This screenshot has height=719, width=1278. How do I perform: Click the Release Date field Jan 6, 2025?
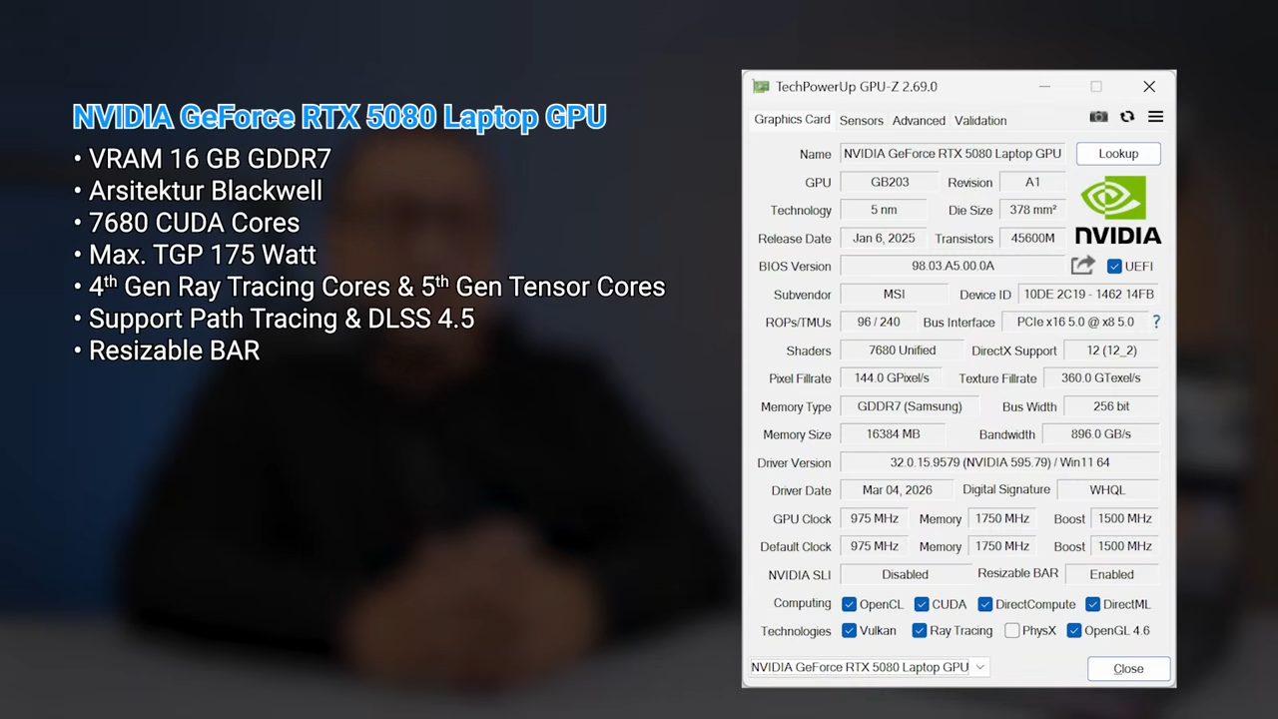(884, 238)
